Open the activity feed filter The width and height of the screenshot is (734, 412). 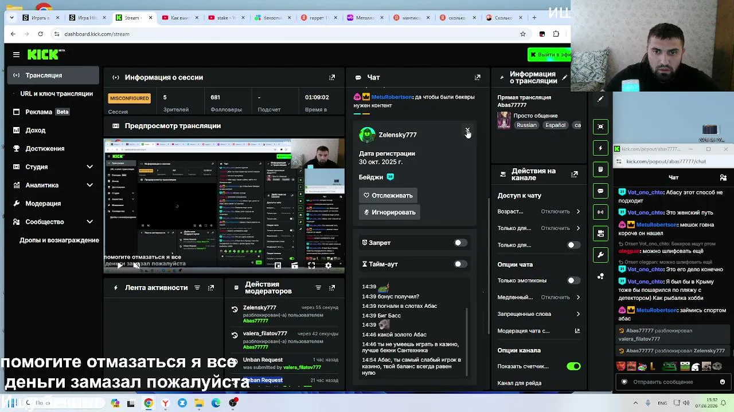coord(197,287)
